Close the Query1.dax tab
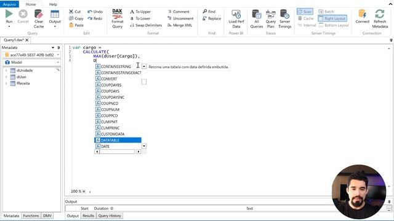Screen dimensions: 394x221 (x=27, y=40)
